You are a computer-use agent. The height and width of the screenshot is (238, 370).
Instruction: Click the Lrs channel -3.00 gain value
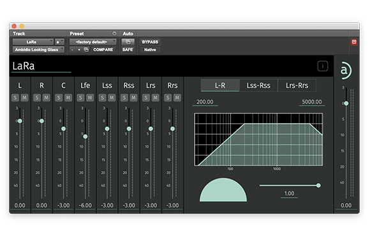(151, 205)
